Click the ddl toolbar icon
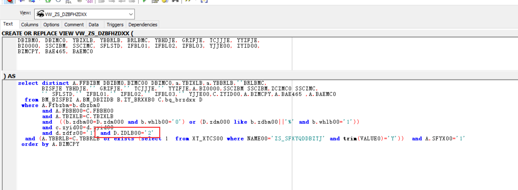 click(x=90, y=1)
